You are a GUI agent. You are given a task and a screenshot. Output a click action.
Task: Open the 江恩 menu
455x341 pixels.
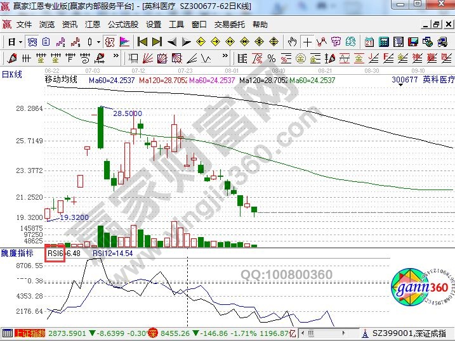(91, 25)
